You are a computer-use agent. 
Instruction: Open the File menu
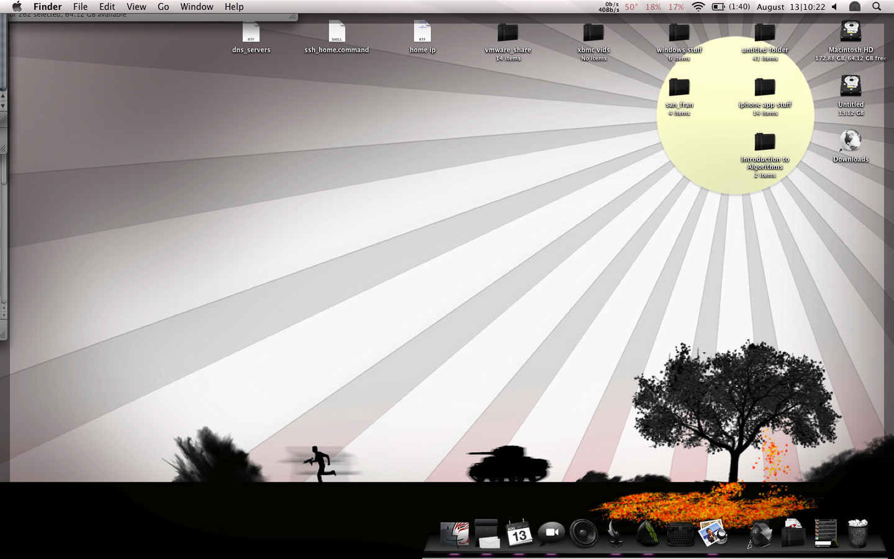(80, 7)
